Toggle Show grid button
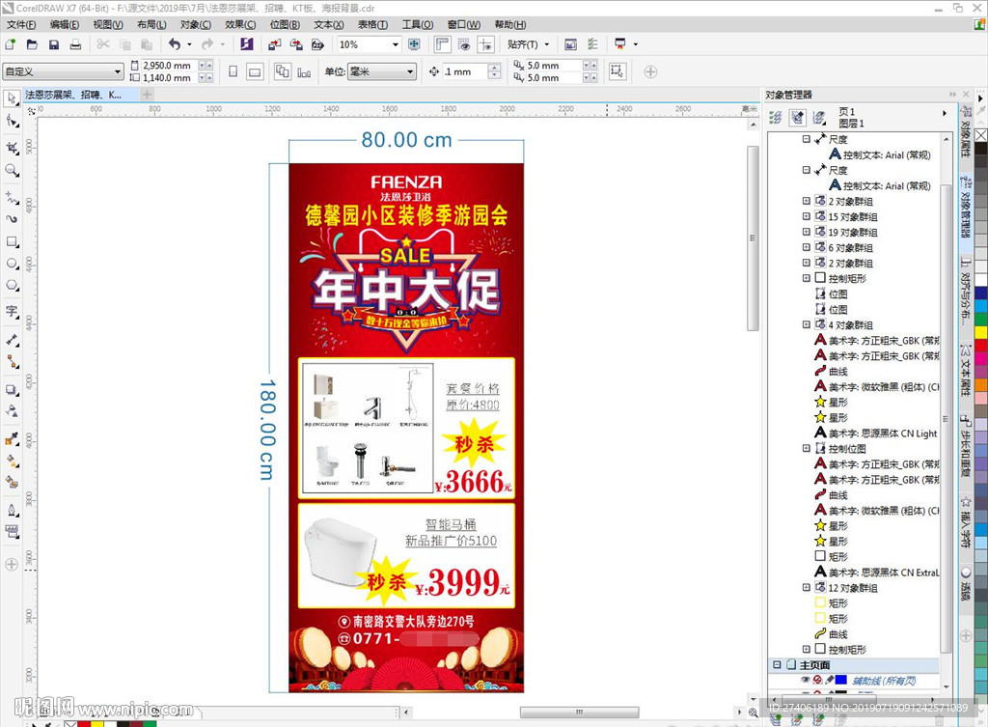988x727 pixels. click(x=464, y=44)
